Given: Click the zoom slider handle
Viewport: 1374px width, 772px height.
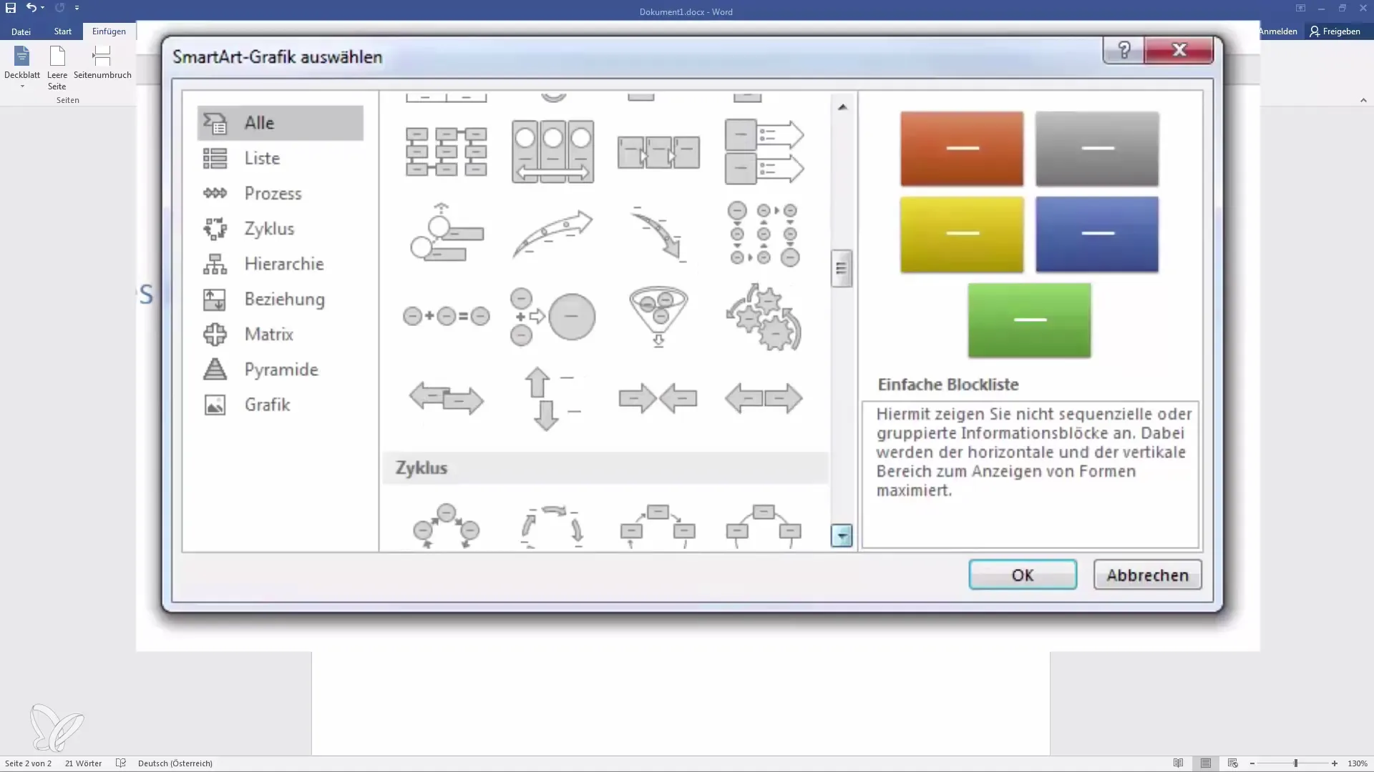Looking at the screenshot, I should point(1296,763).
